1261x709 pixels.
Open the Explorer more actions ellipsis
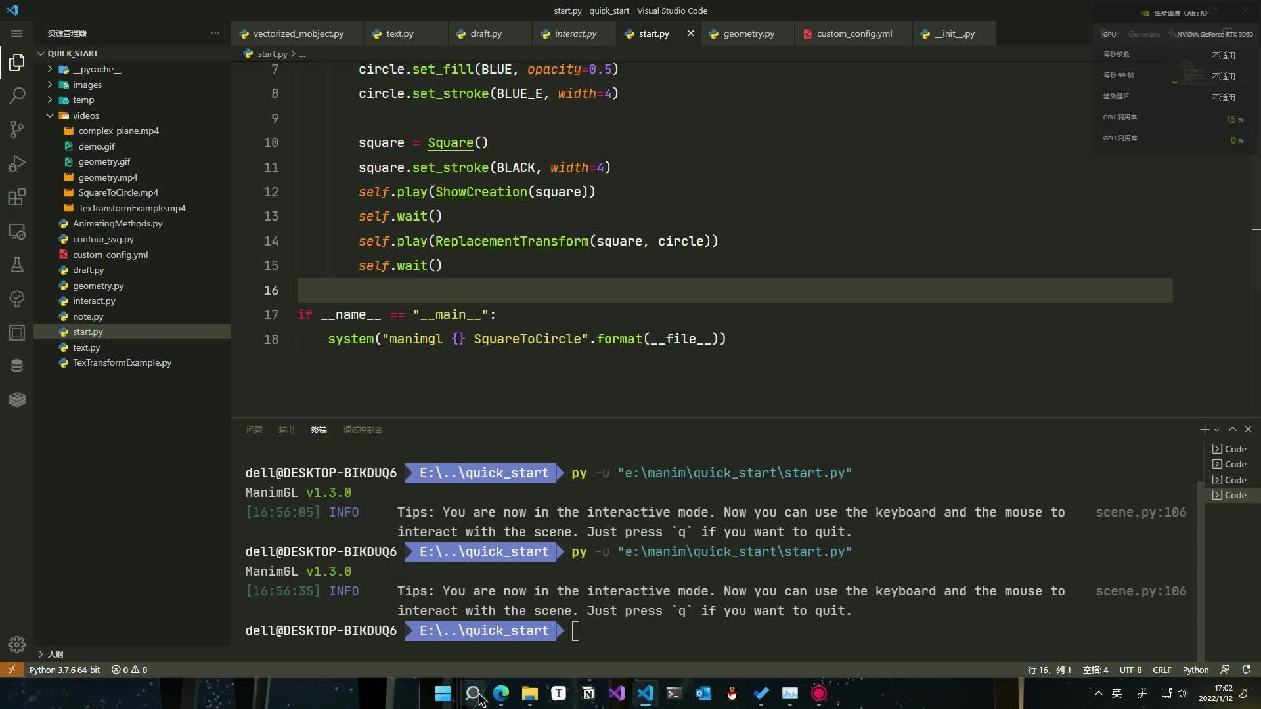click(215, 33)
